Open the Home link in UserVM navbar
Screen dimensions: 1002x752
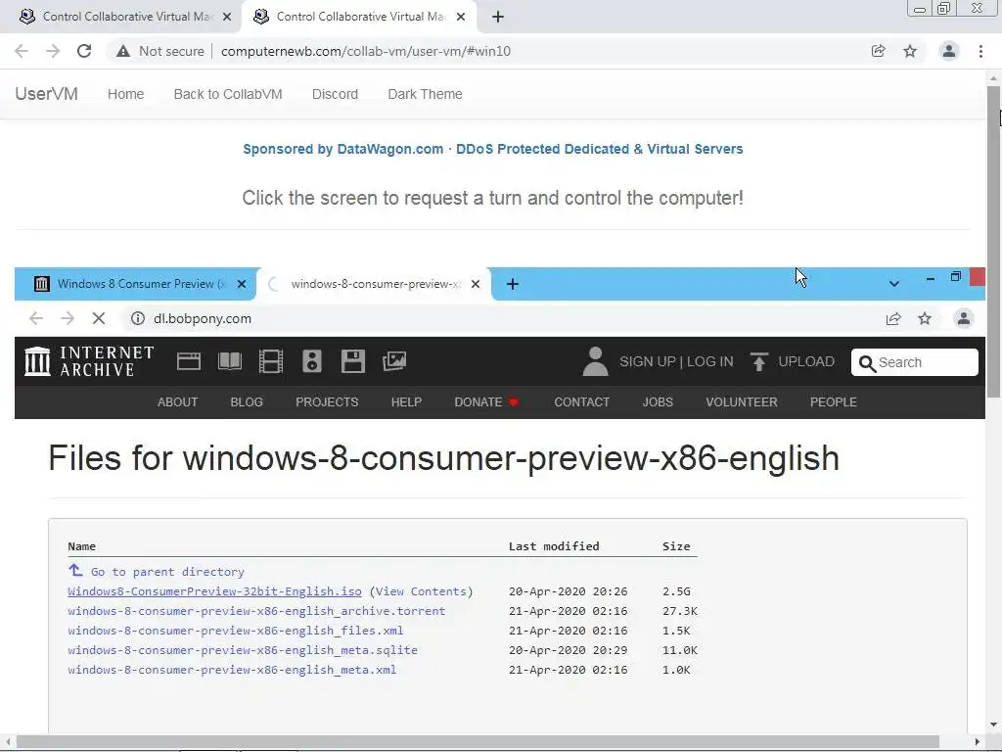coord(126,94)
